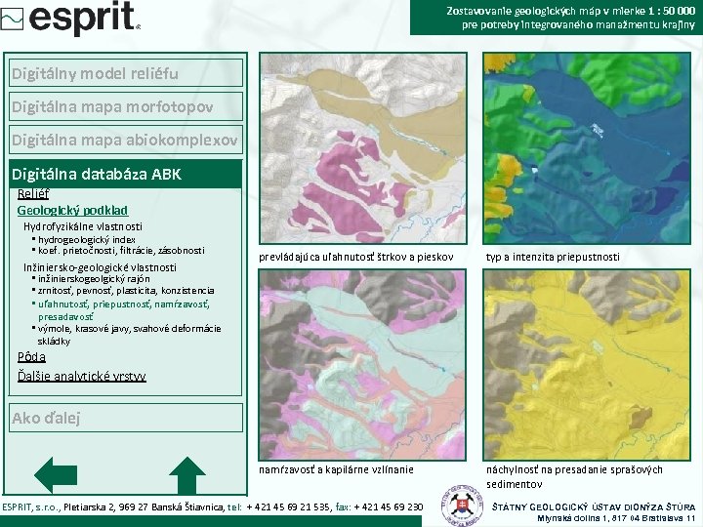Select the hydrogeologický index item
The image size is (703, 527).
[87, 239]
